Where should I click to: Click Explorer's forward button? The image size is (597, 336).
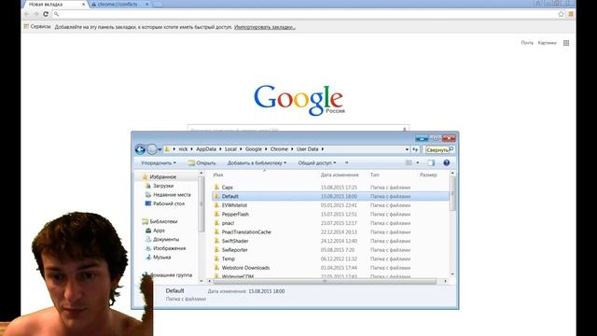(152, 149)
